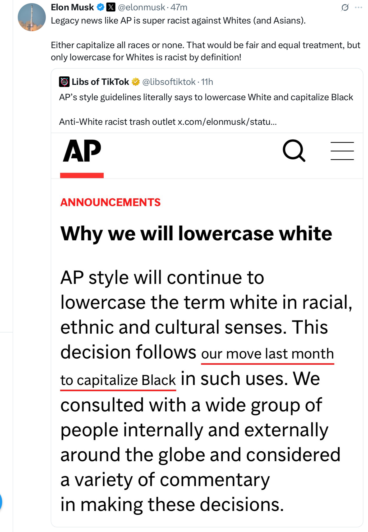Screen dimensions: 368x532
Task: Click the Grok explain-post icon
Action: 345,7
